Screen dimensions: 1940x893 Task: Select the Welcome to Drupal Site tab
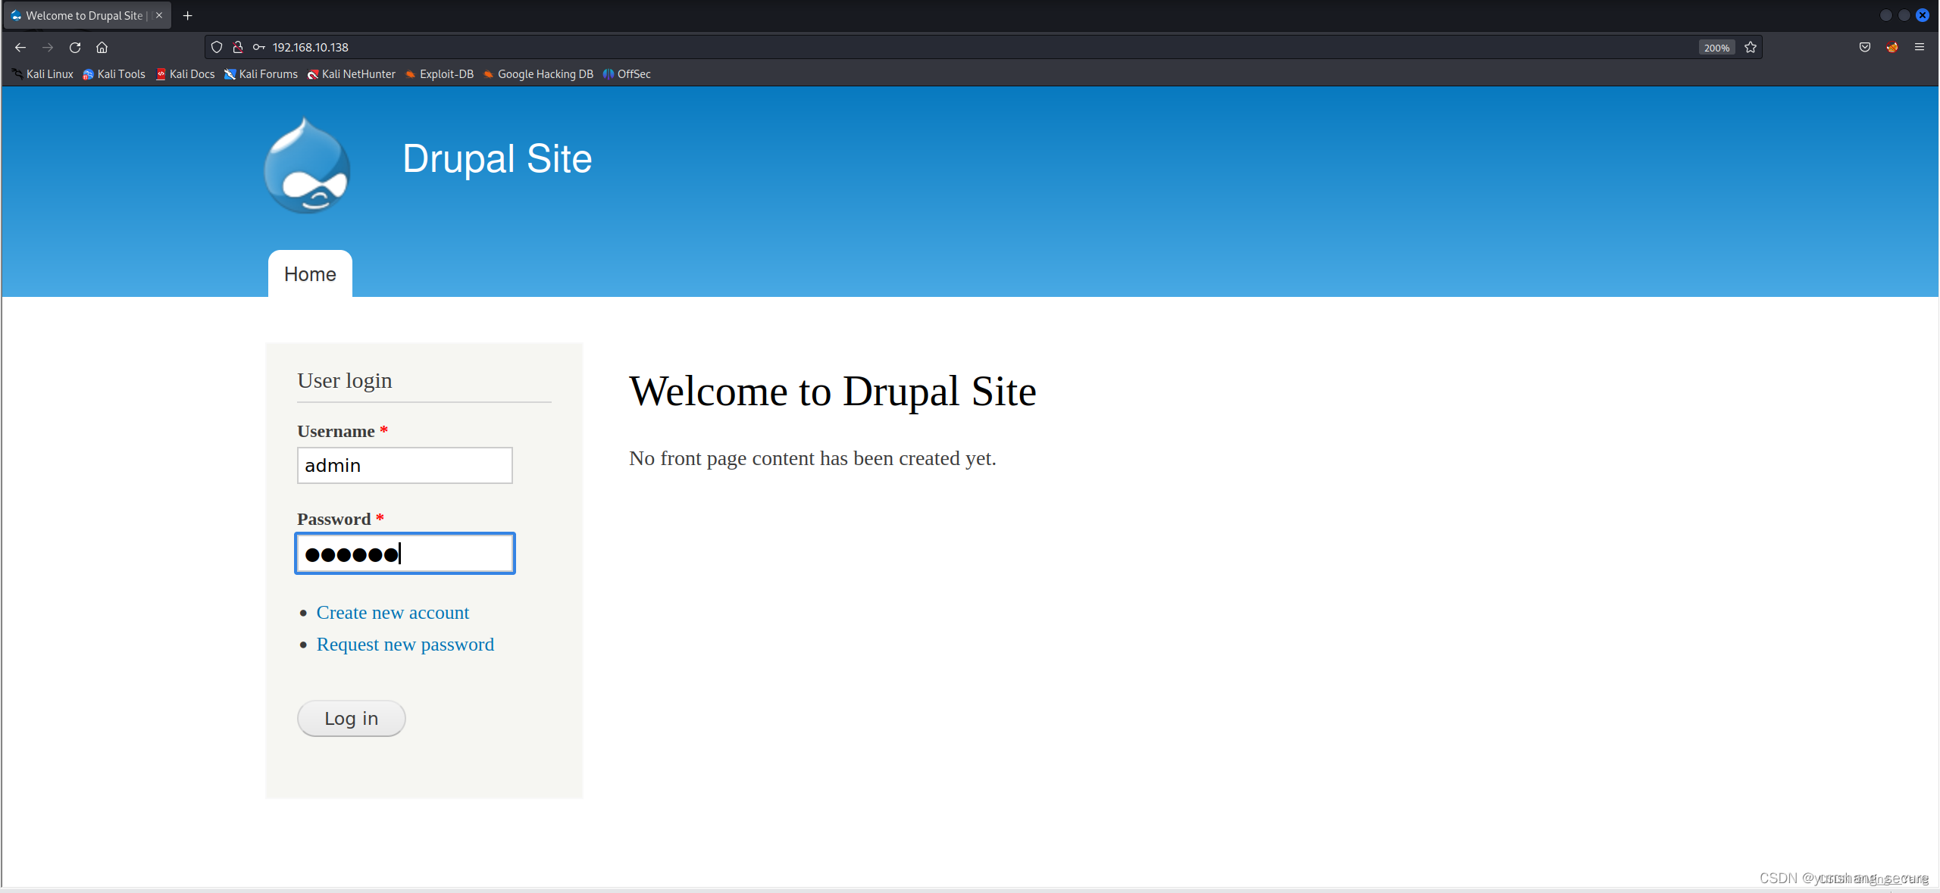(x=83, y=15)
